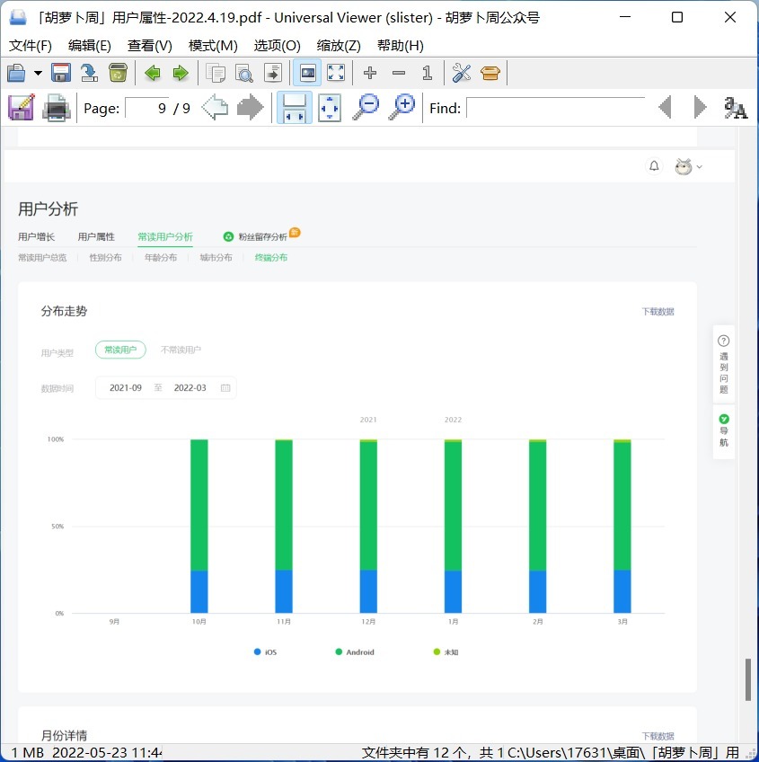Open settings via wrench and screwdriver icon
This screenshot has height=762, width=759.
[461, 73]
